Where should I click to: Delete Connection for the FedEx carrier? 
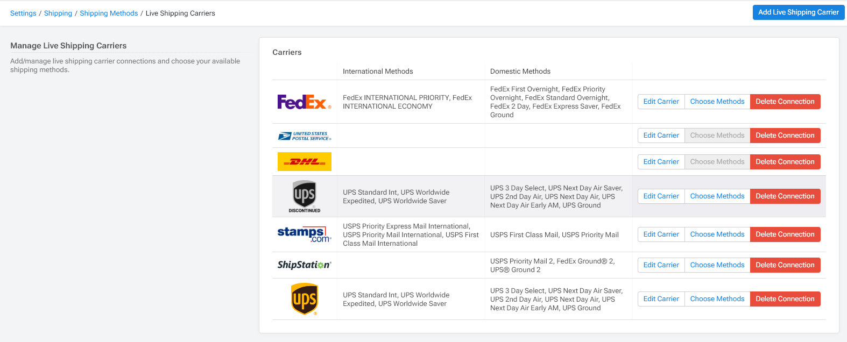[x=785, y=102]
